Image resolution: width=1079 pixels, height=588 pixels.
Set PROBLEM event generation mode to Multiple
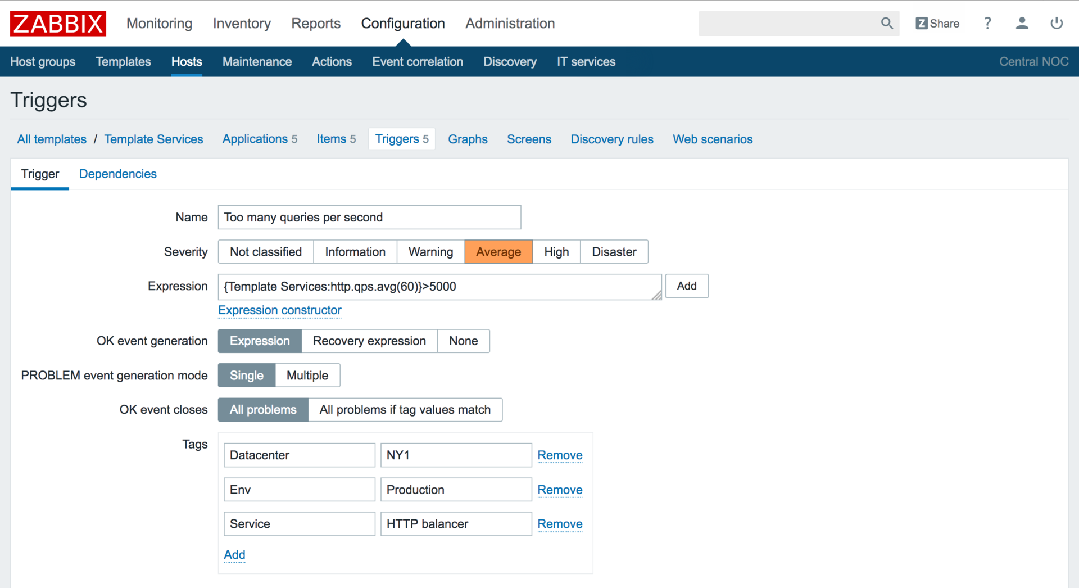(x=307, y=376)
